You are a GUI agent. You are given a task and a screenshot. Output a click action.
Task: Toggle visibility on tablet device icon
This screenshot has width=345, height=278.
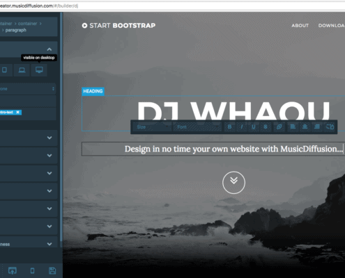point(4,70)
